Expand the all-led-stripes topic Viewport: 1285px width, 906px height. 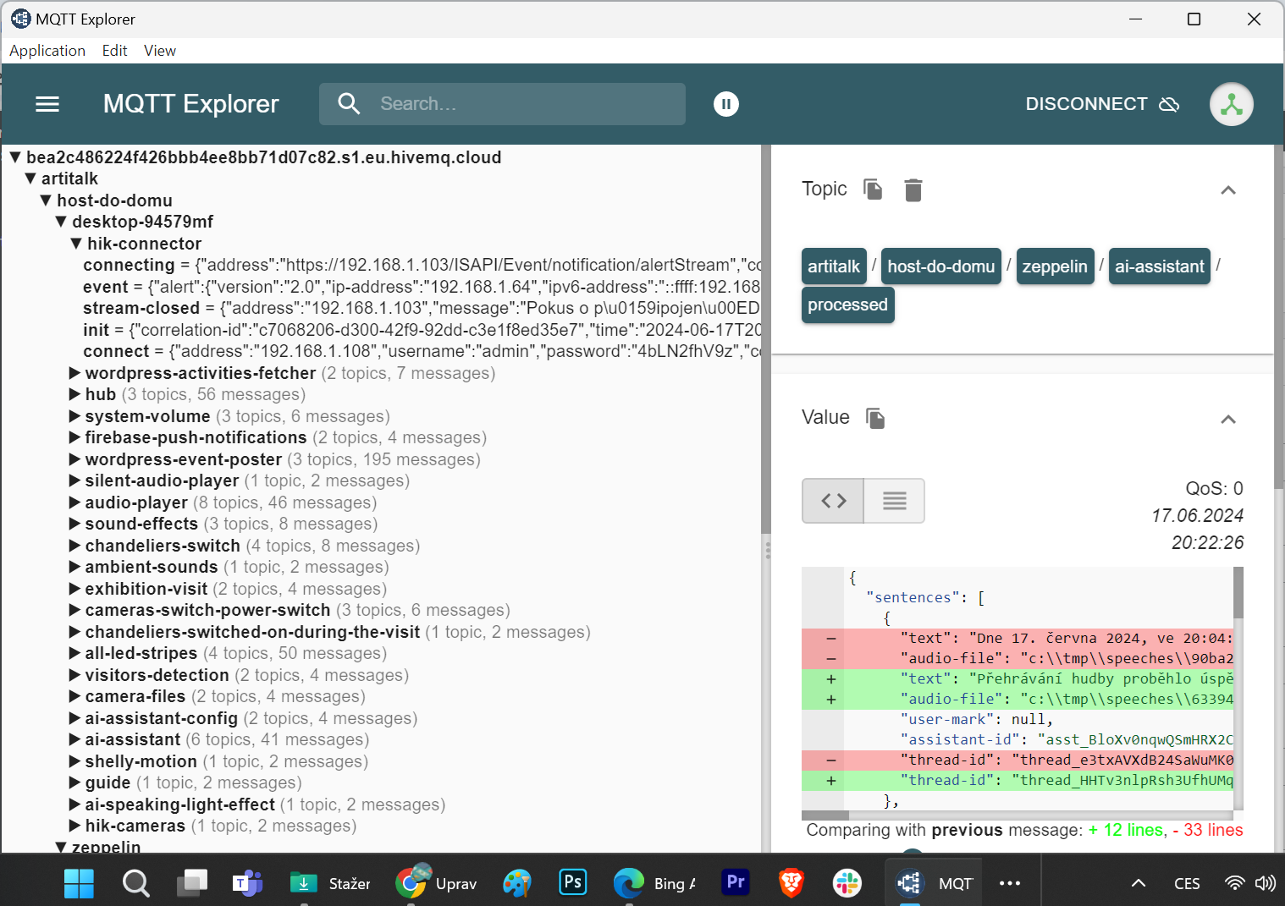[x=74, y=653]
